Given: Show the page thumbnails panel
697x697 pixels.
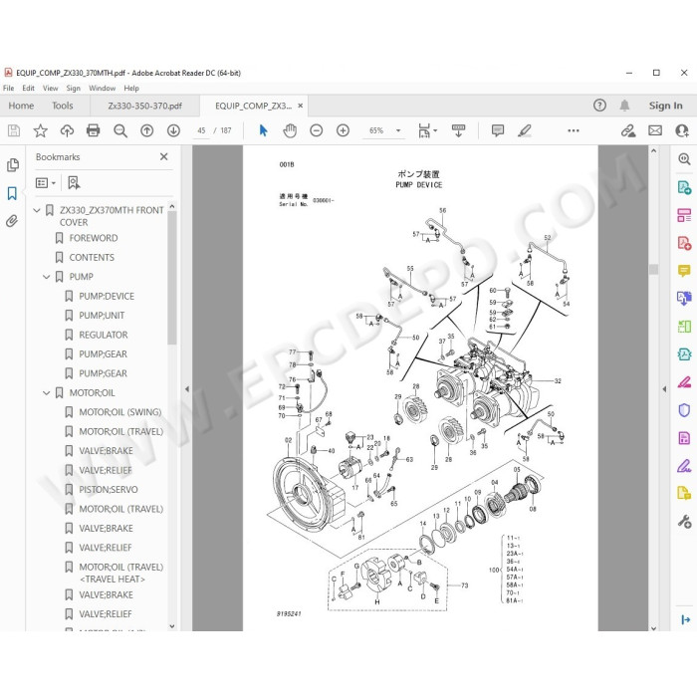Looking at the screenshot, I should click(12, 165).
